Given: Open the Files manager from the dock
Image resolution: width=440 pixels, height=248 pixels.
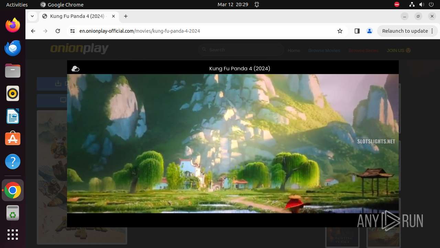Looking at the screenshot, I should 13,71.
